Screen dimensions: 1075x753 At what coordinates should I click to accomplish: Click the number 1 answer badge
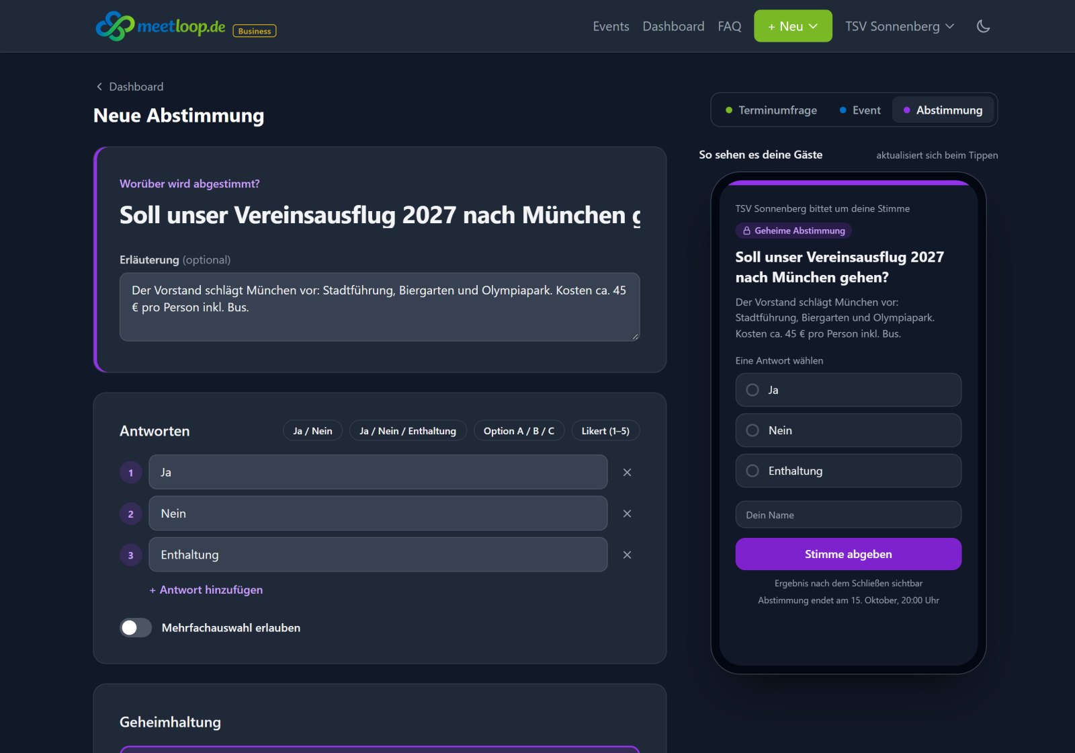[130, 473]
